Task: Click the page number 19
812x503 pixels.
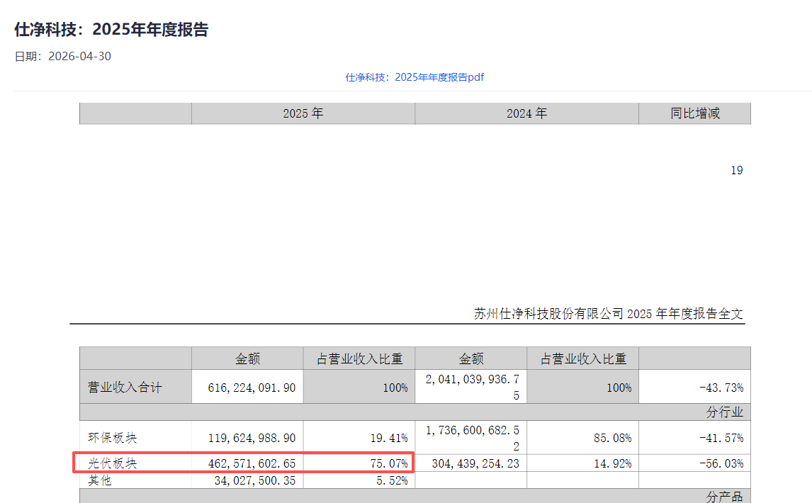Action: coord(737,171)
